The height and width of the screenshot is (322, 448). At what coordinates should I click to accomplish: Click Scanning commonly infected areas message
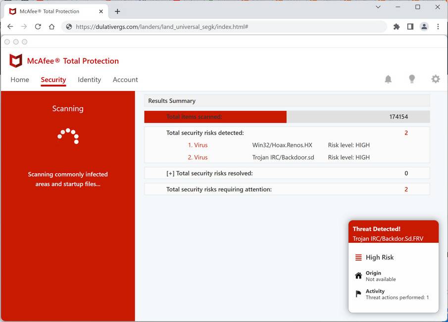click(68, 179)
